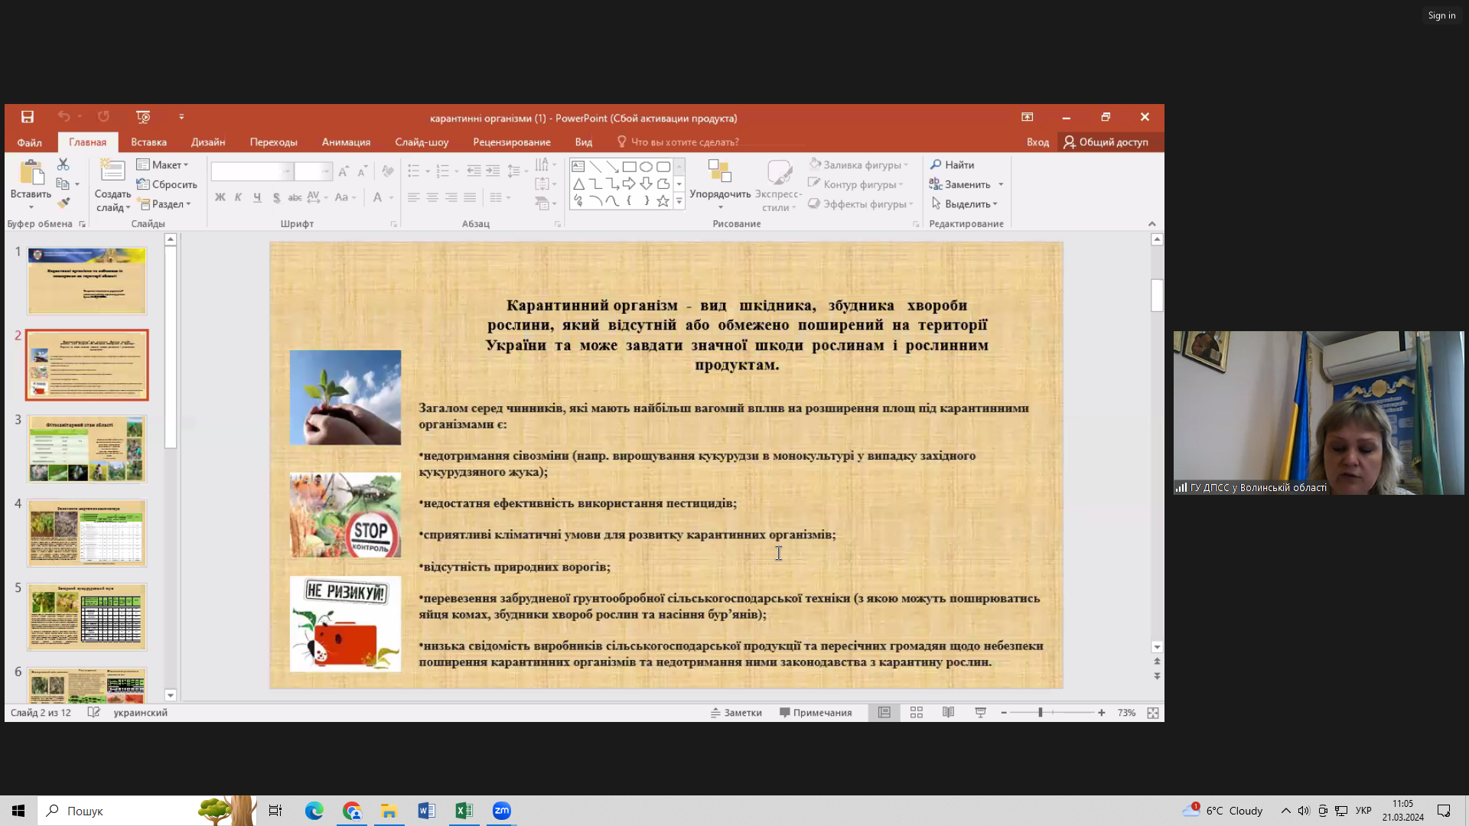Click the Cut scissors icon
The image size is (1469, 826).
[x=63, y=164]
